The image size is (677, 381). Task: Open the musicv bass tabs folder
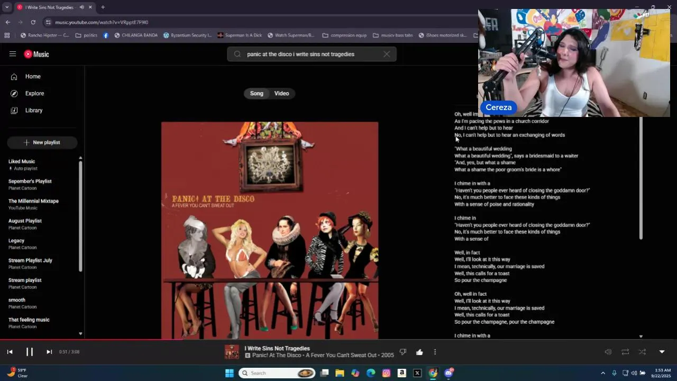pyautogui.click(x=392, y=35)
